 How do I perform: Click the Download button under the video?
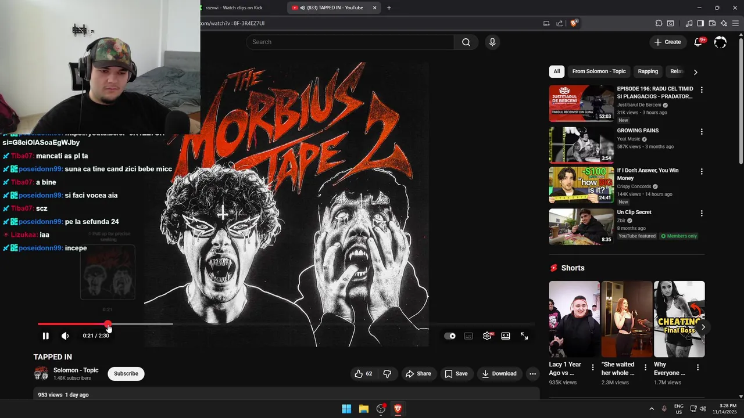(499, 374)
